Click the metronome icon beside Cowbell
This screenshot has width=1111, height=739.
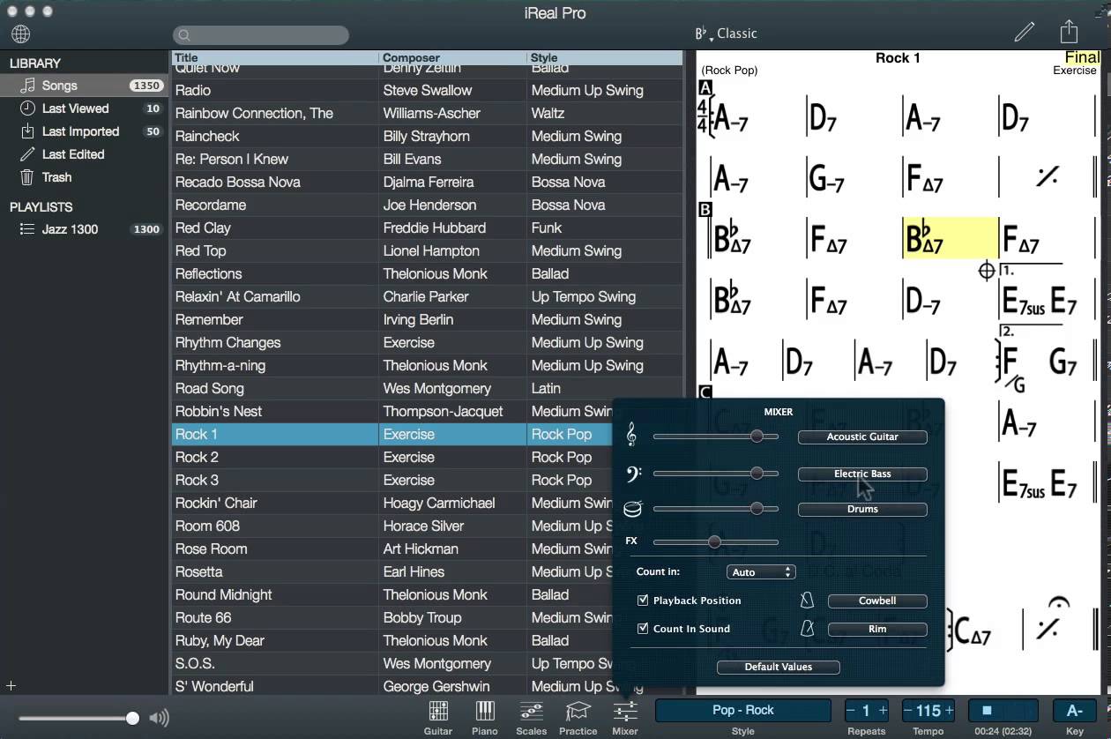pos(807,601)
